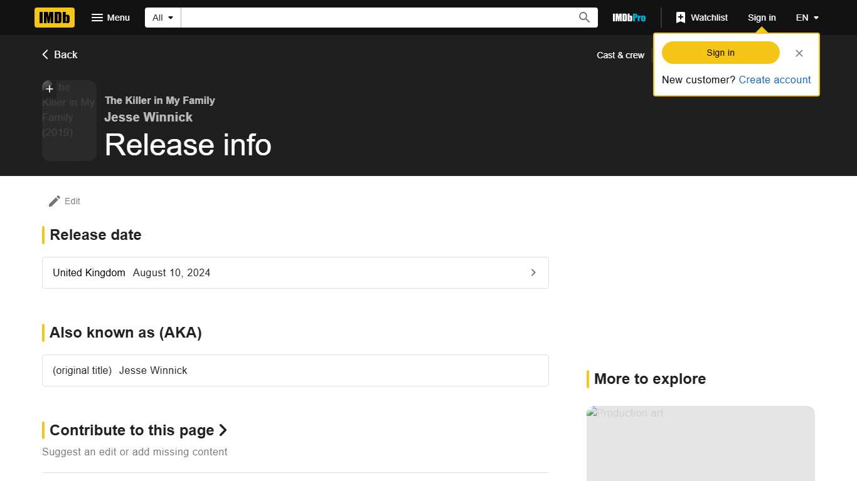Open the hamburger Menu

110,18
